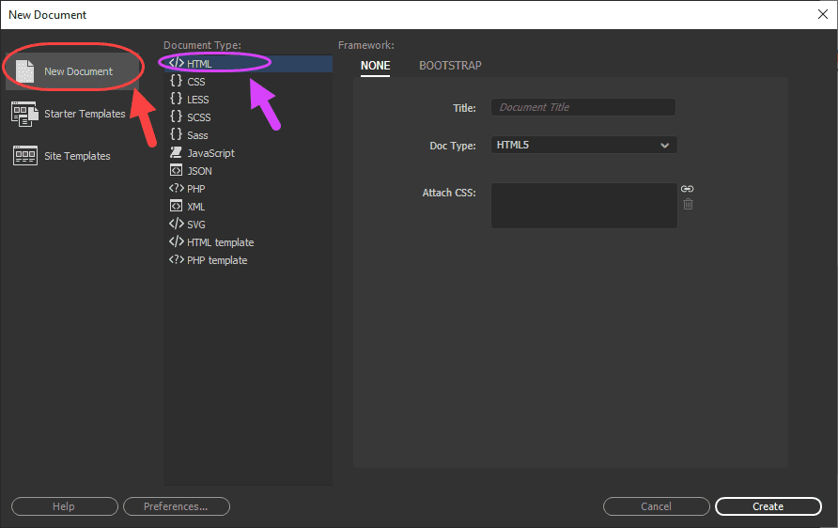Select LESS document type label
Image resolution: width=838 pixels, height=528 pixels.
(x=197, y=100)
